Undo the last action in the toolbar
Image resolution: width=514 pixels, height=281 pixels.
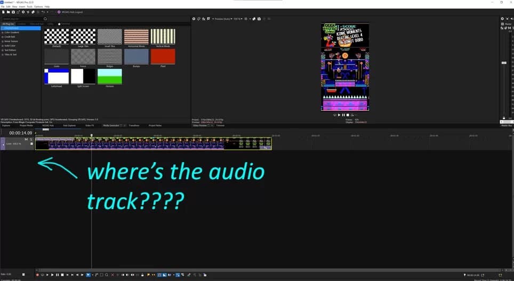[43, 12]
